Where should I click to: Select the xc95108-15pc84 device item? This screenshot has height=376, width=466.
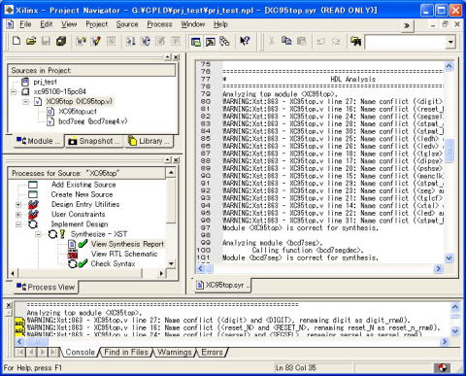(x=59, y=91)
